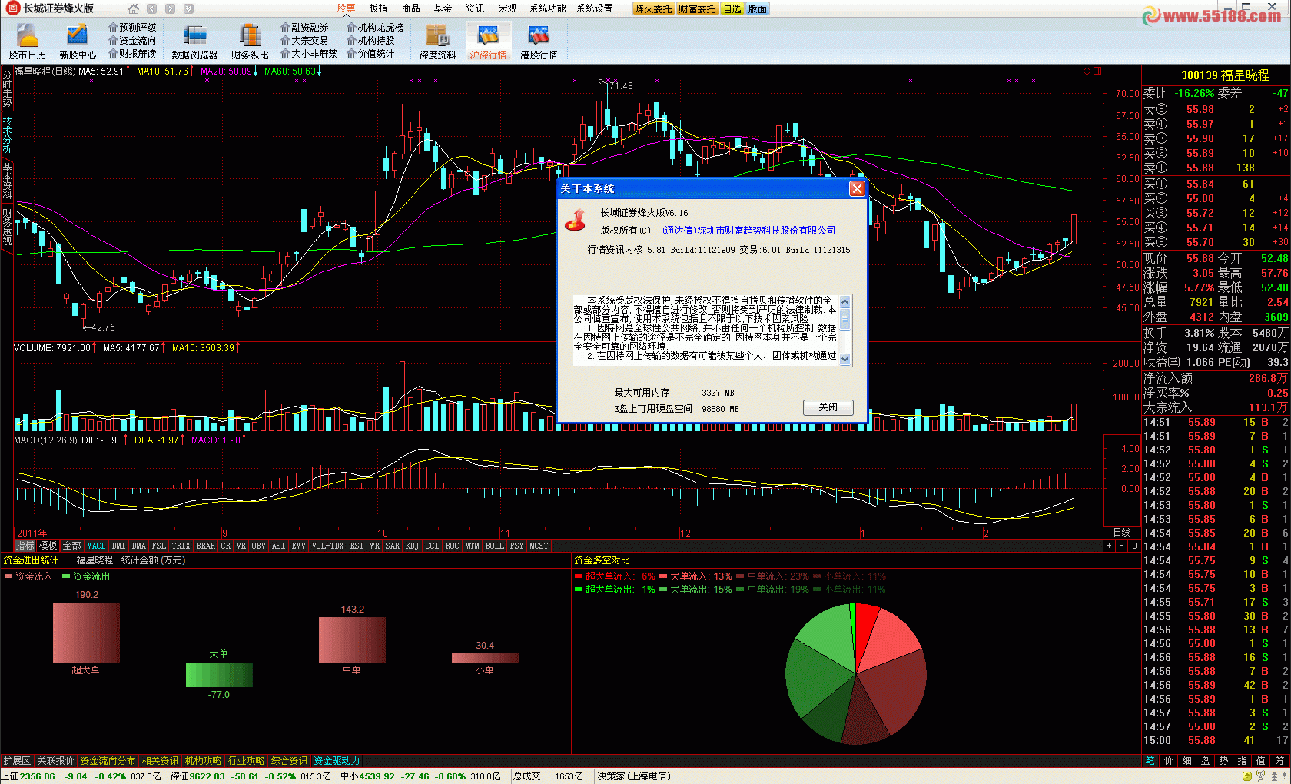Click 关闭 button in about dialog
Viewport: 1291px width, 784px height.
point(828,407)
